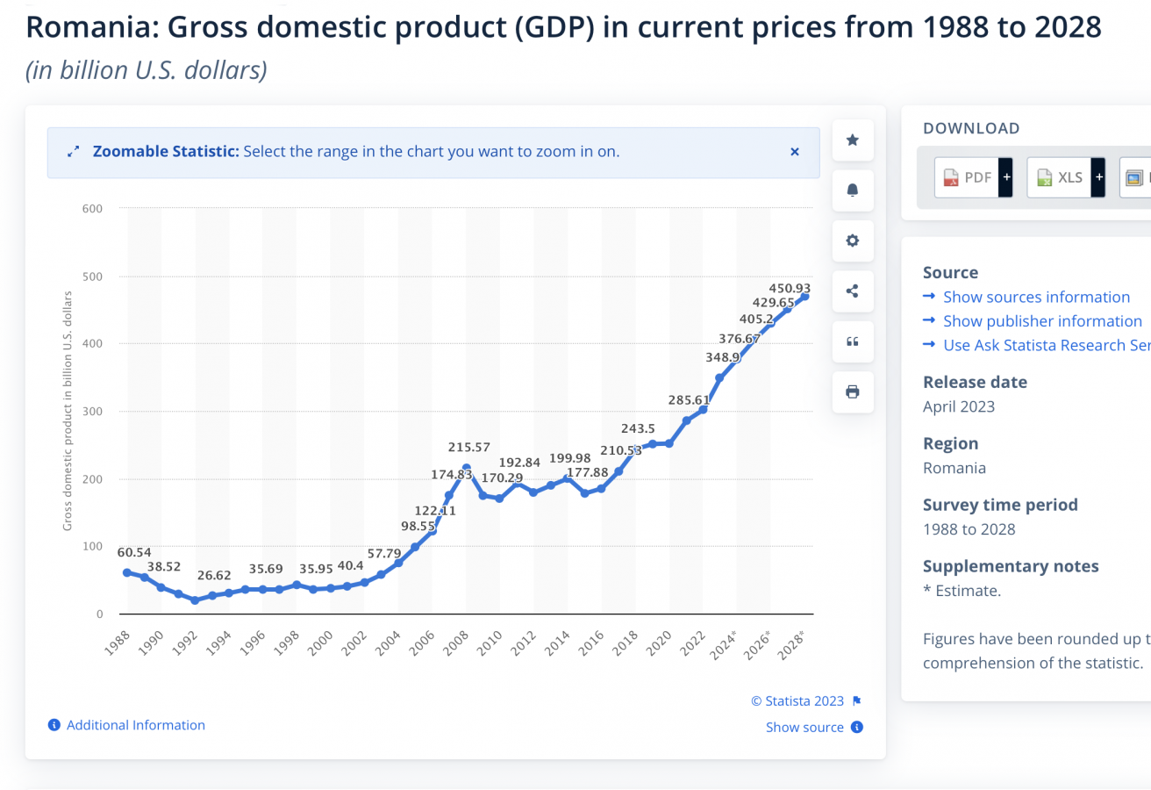This screenshot has width=1151, height=790.
Task: Expand PDF download plus options
Action: coord(1006,177)
